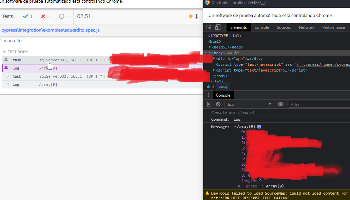The height and width of the screenshot is (200, 350).
Task: Collapse the TEST BODY section
Action: coord(4,52)
